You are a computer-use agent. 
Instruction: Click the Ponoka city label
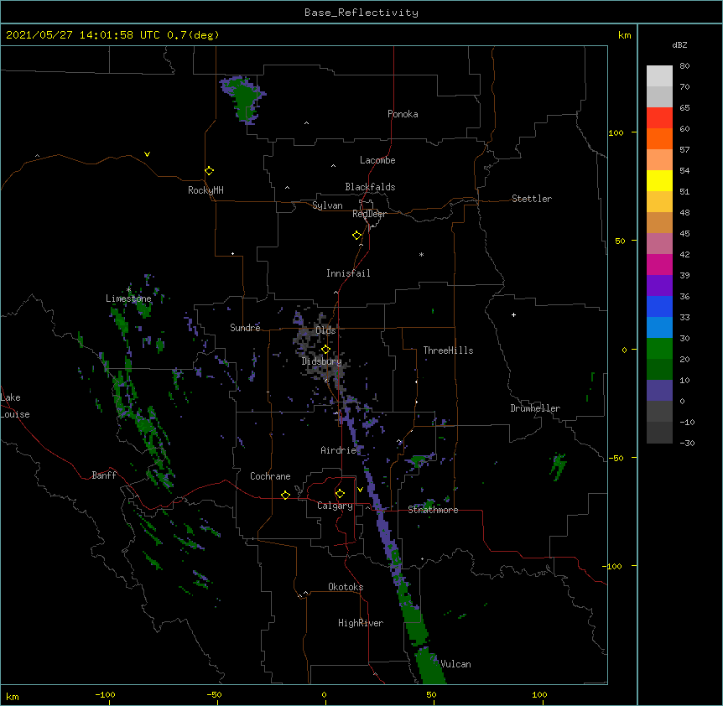click(x=403, y=114)
